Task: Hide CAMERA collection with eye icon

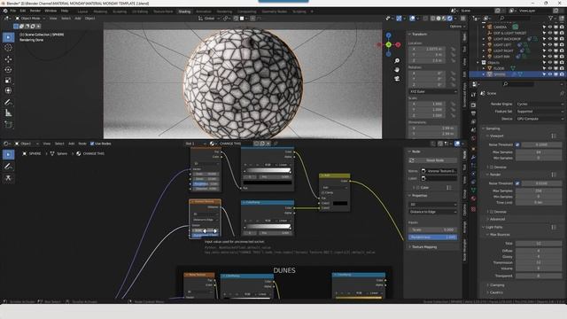Action: [549, 27]
